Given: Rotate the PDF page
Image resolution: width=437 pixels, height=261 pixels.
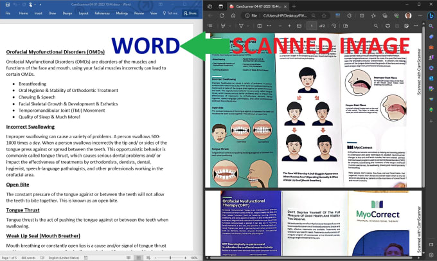Looking at the screenshot, I should click(334, 26).
